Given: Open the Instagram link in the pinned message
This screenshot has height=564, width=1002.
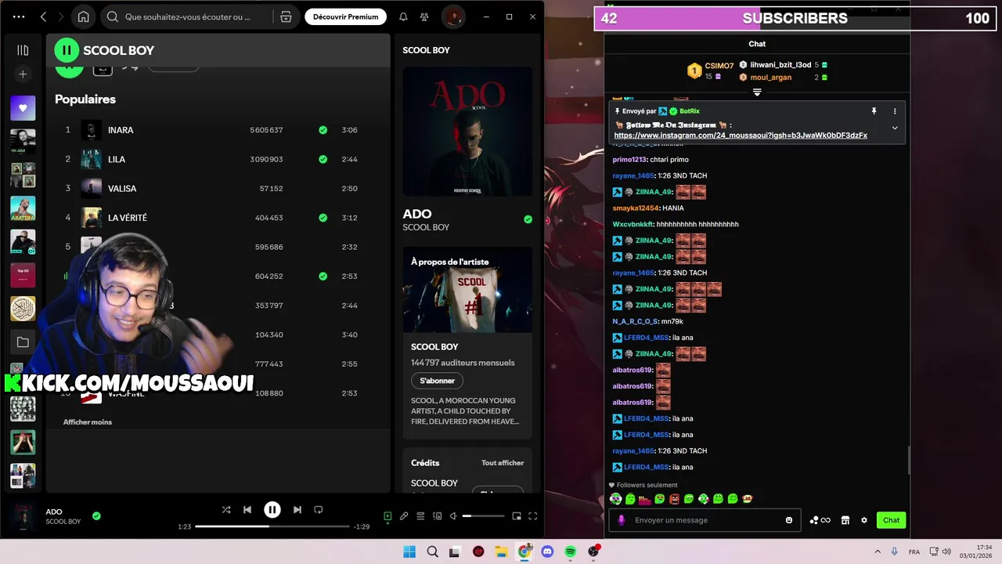Looking at the screenshot, I should click(x=741, y=136).
